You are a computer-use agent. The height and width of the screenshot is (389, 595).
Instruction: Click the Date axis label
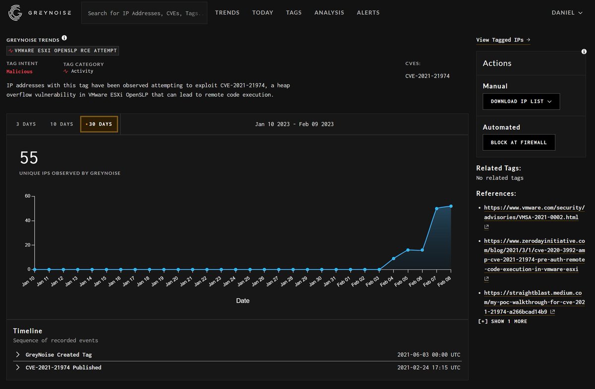click(x=242, y=301)
